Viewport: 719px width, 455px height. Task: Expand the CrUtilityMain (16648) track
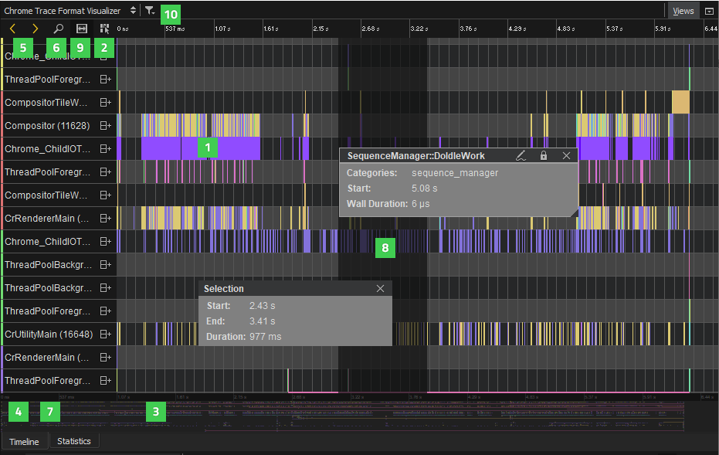107,334
